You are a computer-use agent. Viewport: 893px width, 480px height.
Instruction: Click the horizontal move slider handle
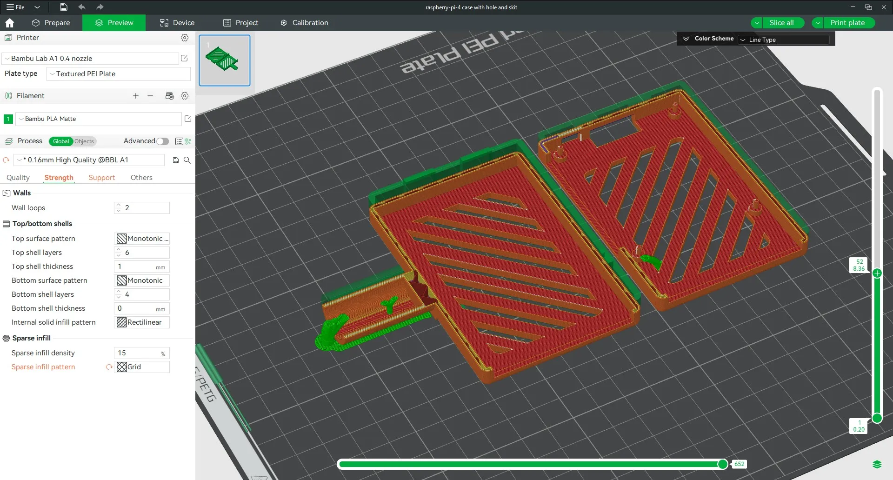723,464
